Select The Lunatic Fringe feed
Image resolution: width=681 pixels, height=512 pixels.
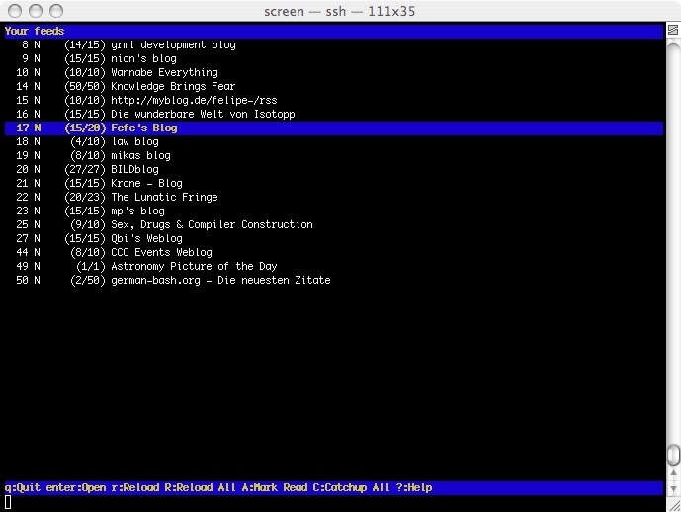[x=333, y=197]
